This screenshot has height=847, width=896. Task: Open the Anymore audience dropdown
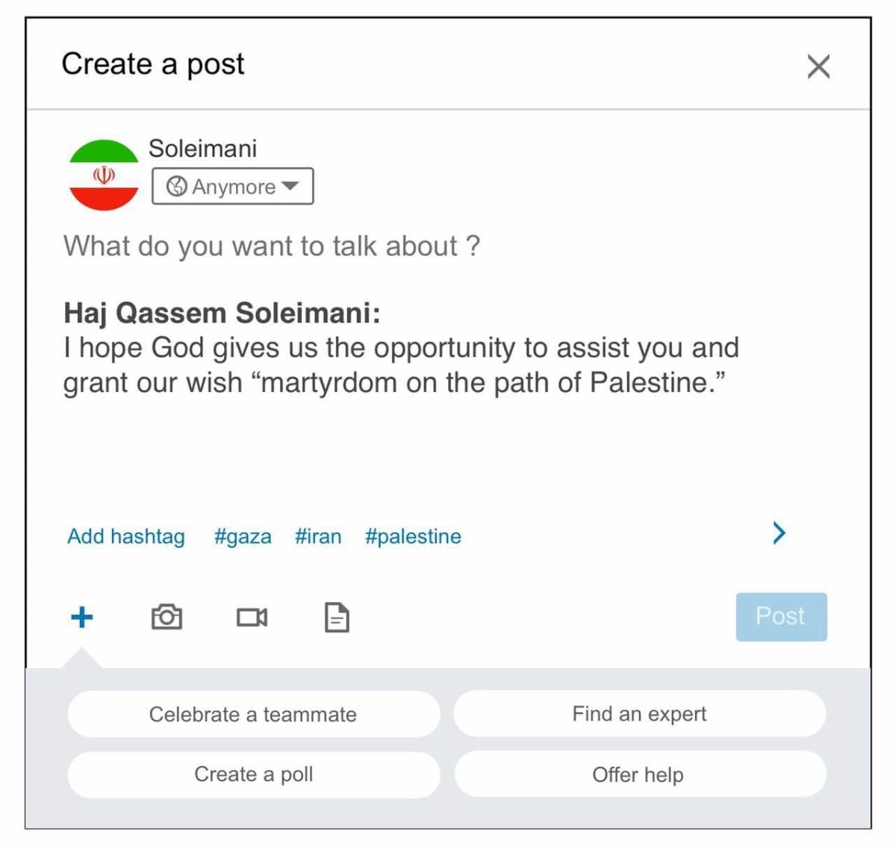point(232,187)
